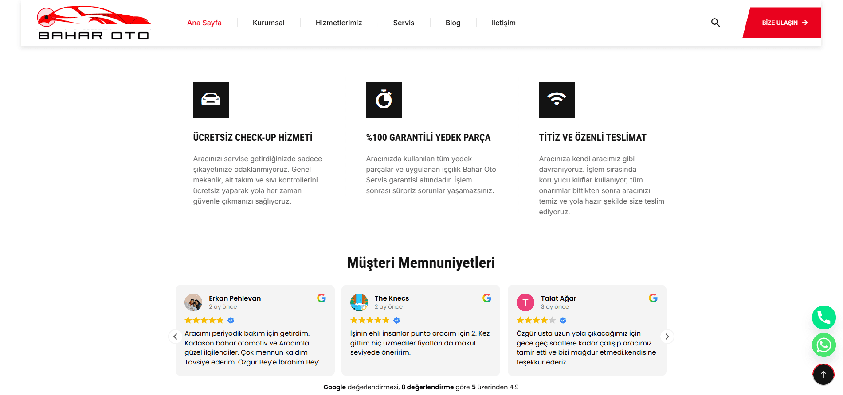Click the Google icon on Talat Ağar's review
The width and height of the screenshot is (843, 395).
653,298
